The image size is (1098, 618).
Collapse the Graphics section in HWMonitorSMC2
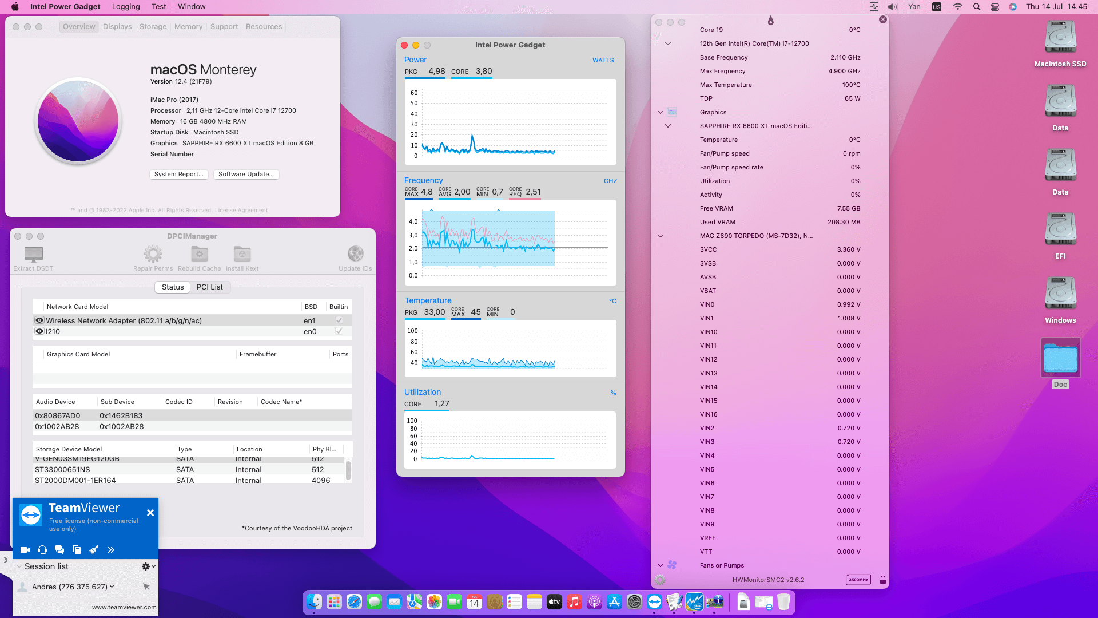tap(660, 112)
